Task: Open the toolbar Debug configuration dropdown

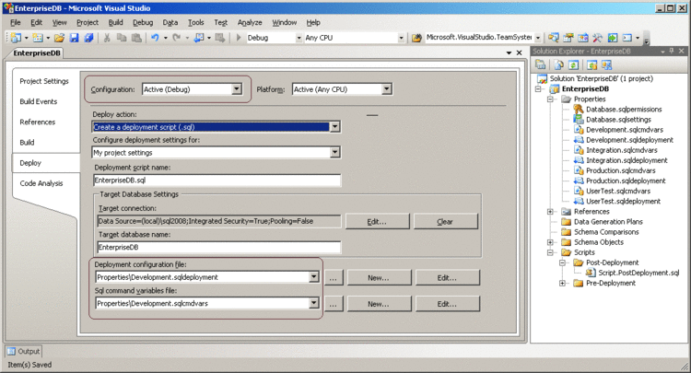Action: (299, 38)
